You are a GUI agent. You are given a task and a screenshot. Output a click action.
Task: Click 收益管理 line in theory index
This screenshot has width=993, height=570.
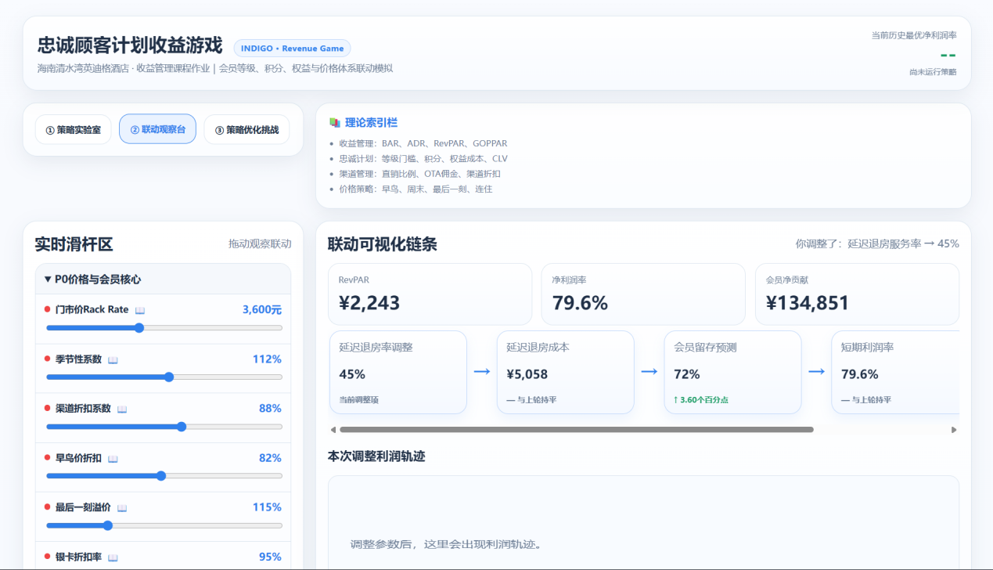(423, 144)
